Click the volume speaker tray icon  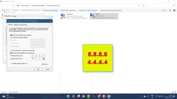159,96
